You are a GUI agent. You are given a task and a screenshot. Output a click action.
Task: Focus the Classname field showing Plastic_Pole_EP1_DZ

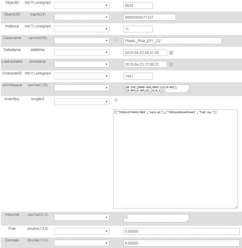(172, 41)
